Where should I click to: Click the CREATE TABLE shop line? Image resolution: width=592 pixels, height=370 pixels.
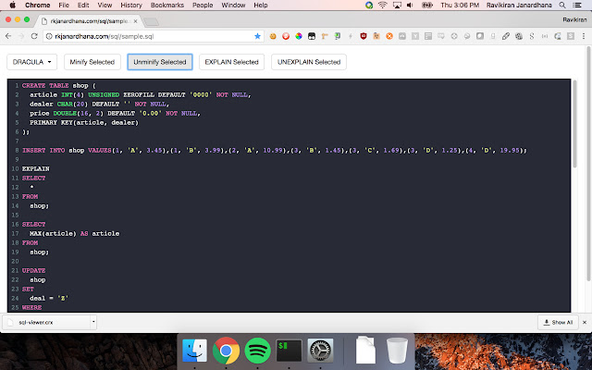tap(59, 86)
